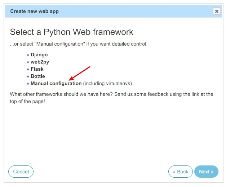Click the chevron bullet beside Flask
Image resolution: width=226 pixels, height=187 pixels.
coord(28,69)
